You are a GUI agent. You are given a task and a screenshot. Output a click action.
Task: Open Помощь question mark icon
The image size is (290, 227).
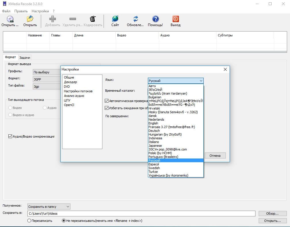[155, 19]
